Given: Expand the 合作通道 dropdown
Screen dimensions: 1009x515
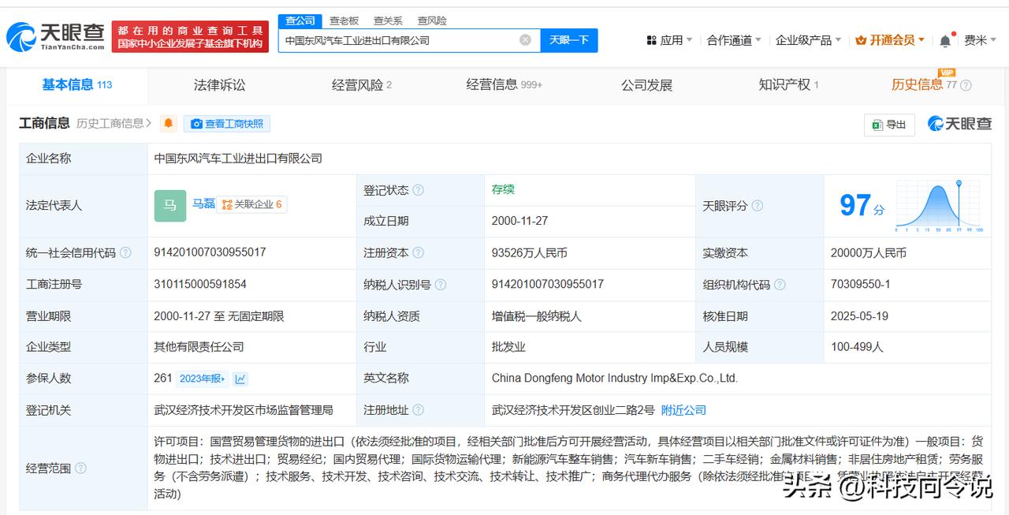Looking at the screenshot, I should point(734,40).
